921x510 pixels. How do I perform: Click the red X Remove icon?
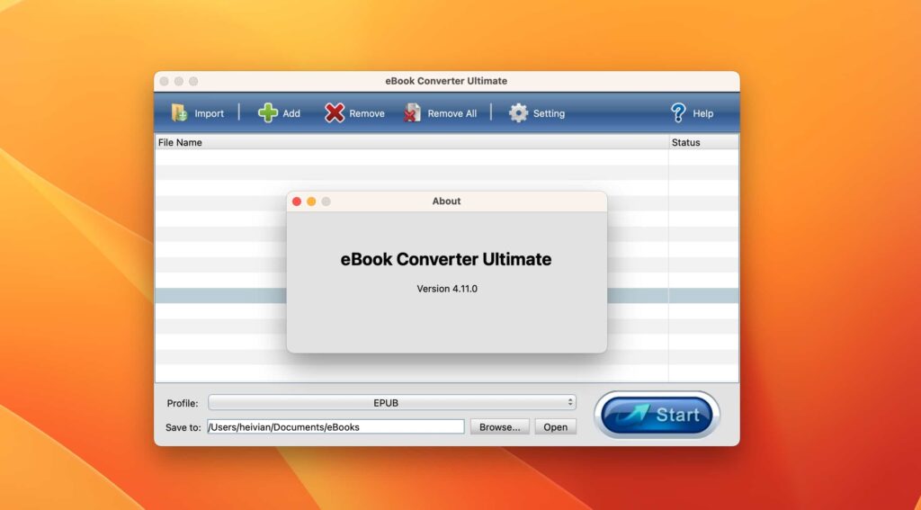pyautogui.click(x=335, y=112)
